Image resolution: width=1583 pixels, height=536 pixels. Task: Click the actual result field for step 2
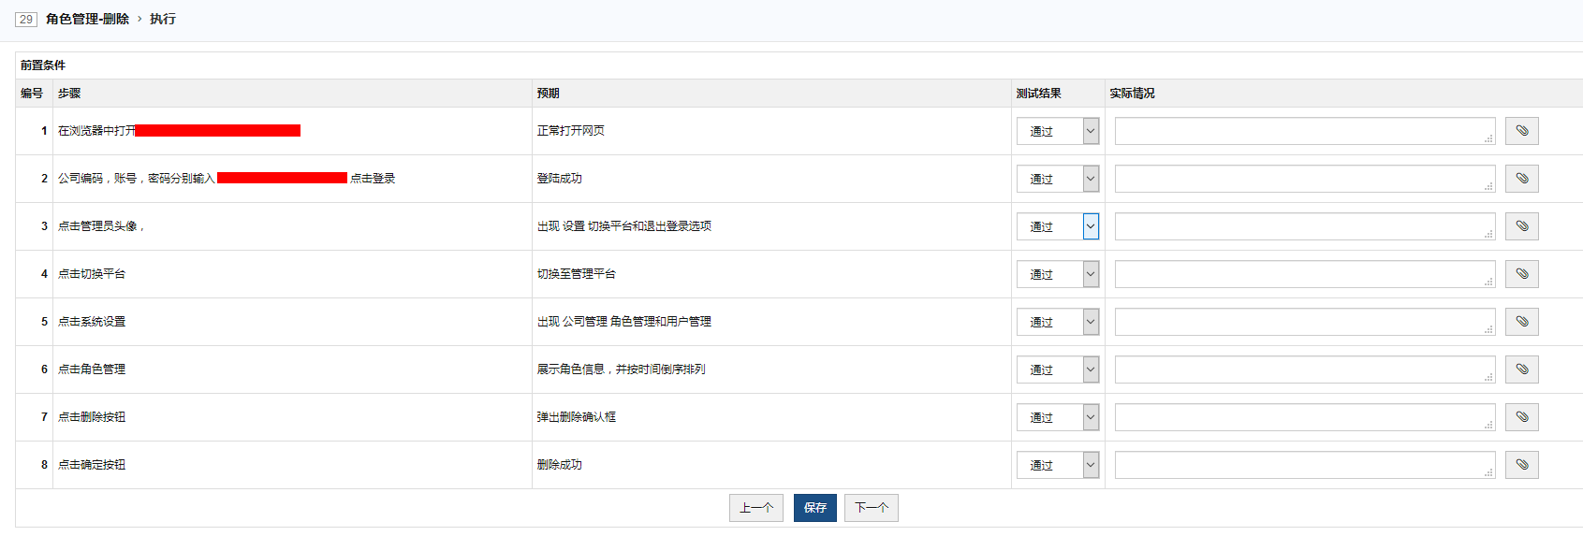(1303, 179)
